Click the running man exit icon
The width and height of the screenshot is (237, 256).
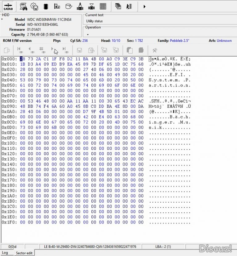129,7
